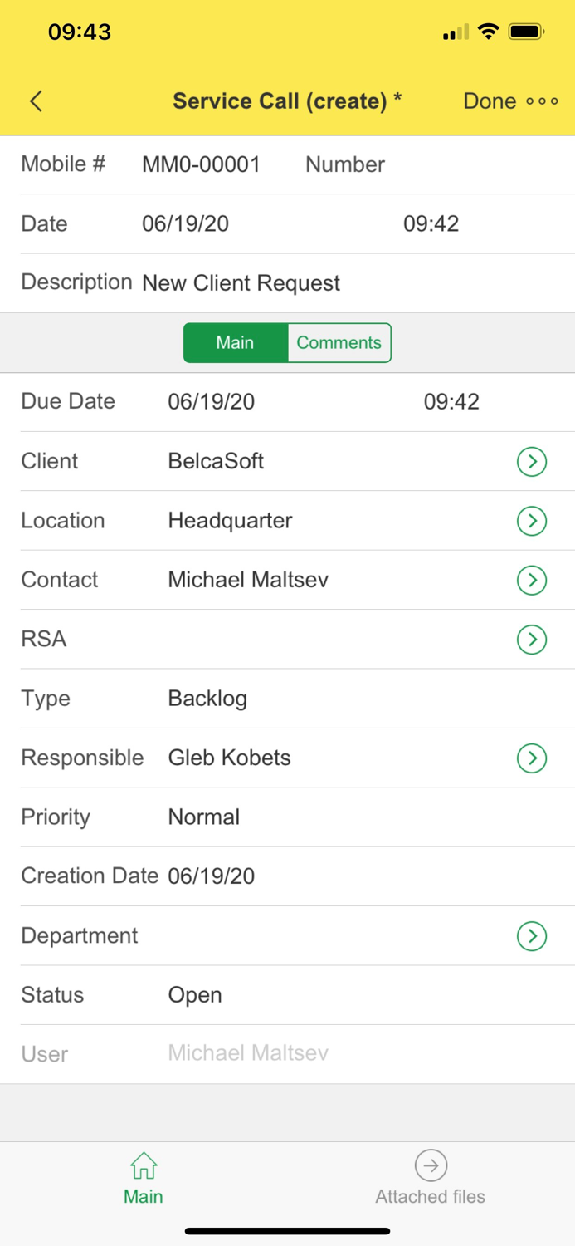
Task: Select the Main tab in the segmented control
Action: tap(236, 342)
